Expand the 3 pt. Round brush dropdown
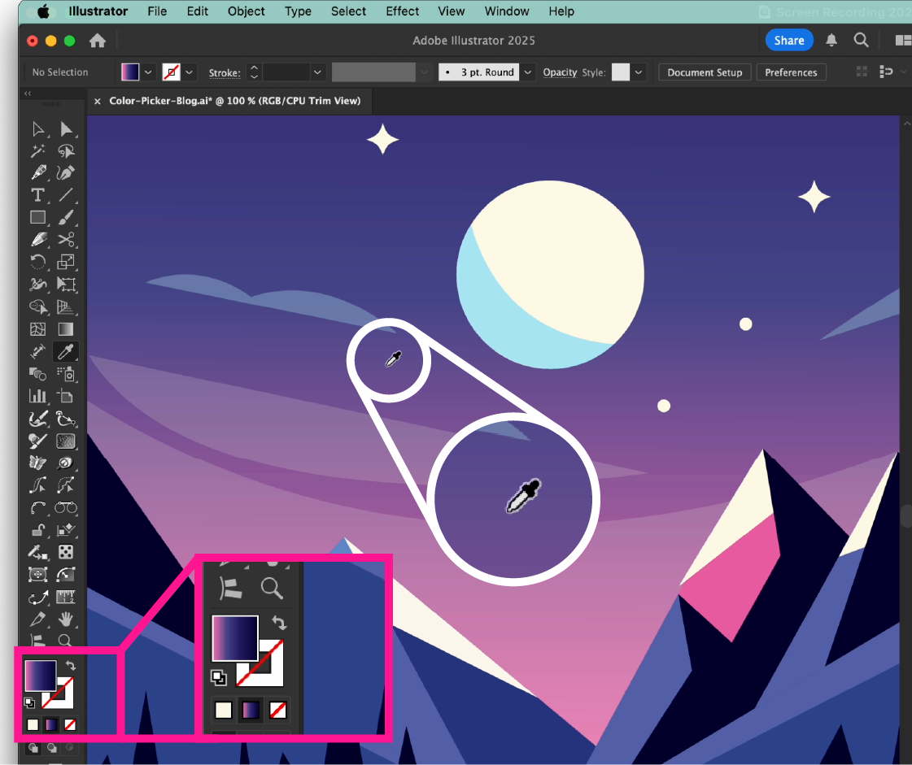 tap(529, 72)
